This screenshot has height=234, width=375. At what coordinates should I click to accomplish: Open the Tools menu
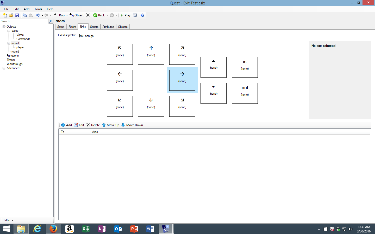(x=38, y=9)
